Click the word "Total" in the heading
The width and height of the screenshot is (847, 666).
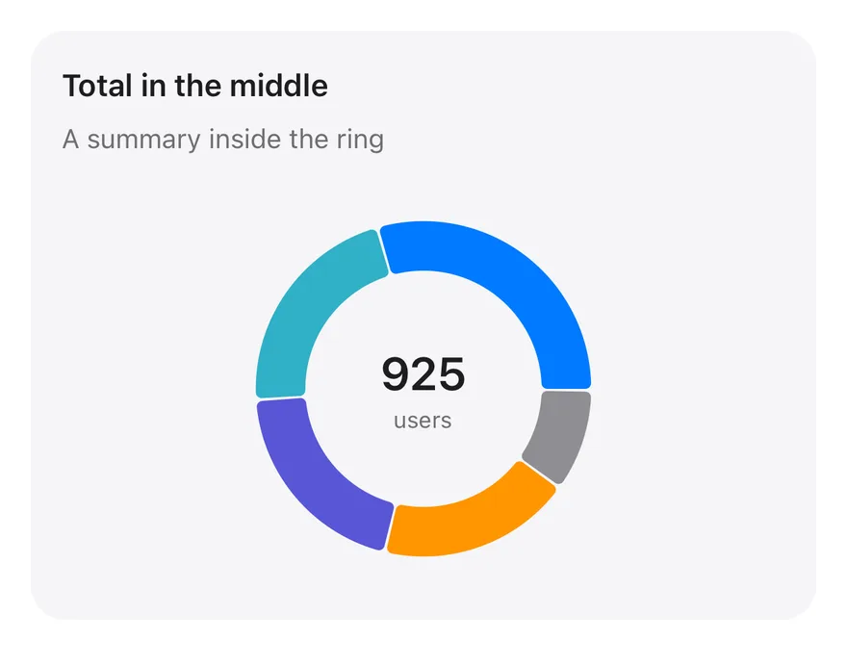[97, 86]
